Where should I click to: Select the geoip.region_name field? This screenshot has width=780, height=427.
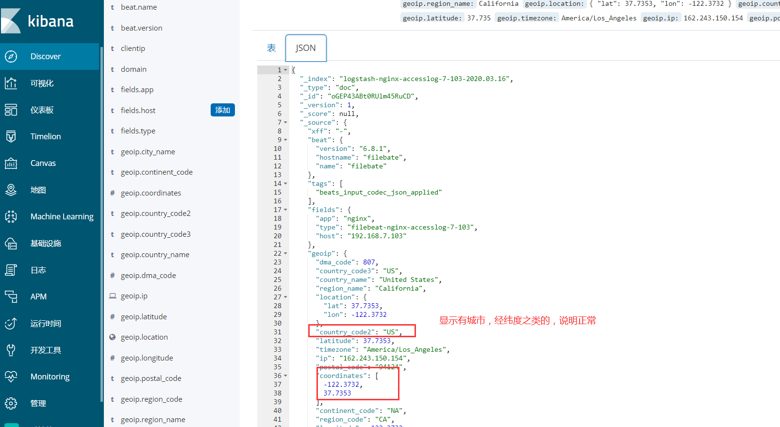(153, 420)
